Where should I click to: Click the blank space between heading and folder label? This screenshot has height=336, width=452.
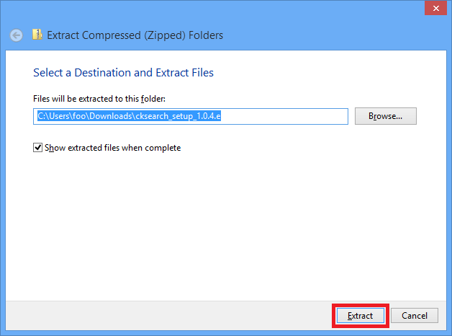(x=216, y=86)
